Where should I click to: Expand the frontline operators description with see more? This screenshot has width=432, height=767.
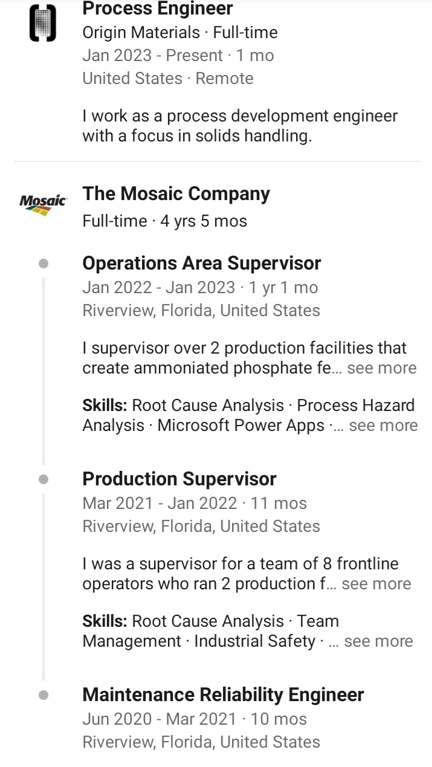click(376, 584)
